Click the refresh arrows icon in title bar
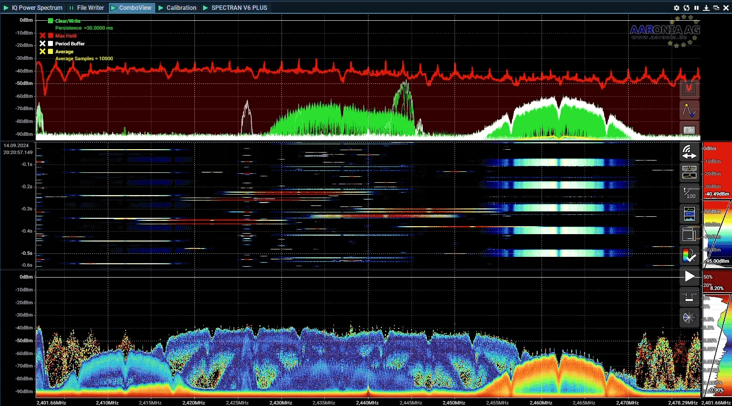Image resolution: width=732 pixels, height=406 pixels. coord(686,8)
